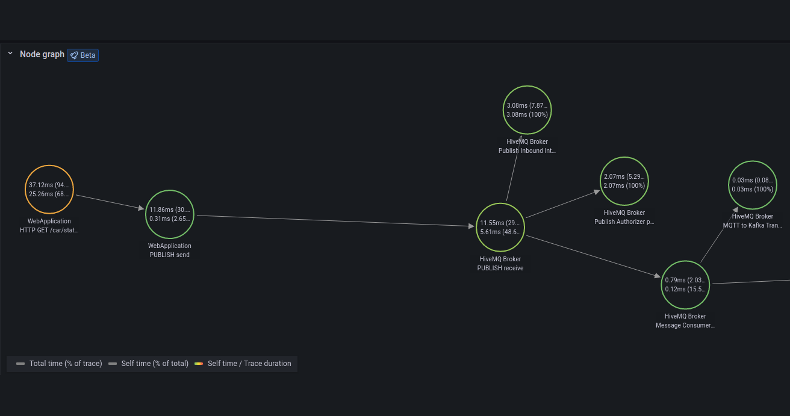Viewport: 790px width, 416px height.
Task: Click the 'Publish Authorizer p...' label
Action: [624, 222]
